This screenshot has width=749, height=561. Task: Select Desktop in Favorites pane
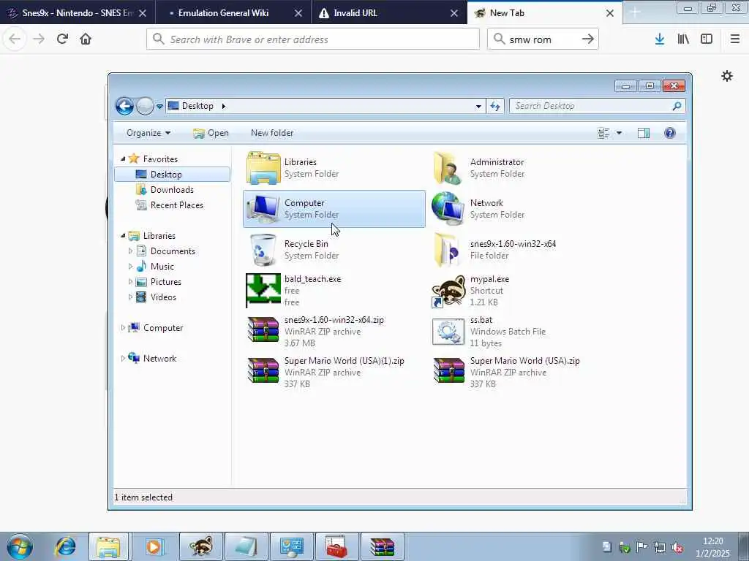[172, 175]
